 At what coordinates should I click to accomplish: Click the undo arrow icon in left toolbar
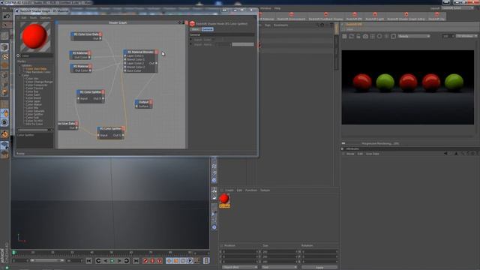coord(7,16)
